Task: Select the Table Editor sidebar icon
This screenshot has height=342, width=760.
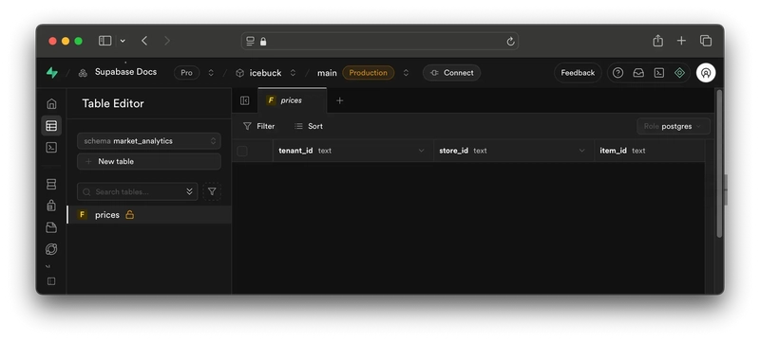Action: [x=51, y=126]
